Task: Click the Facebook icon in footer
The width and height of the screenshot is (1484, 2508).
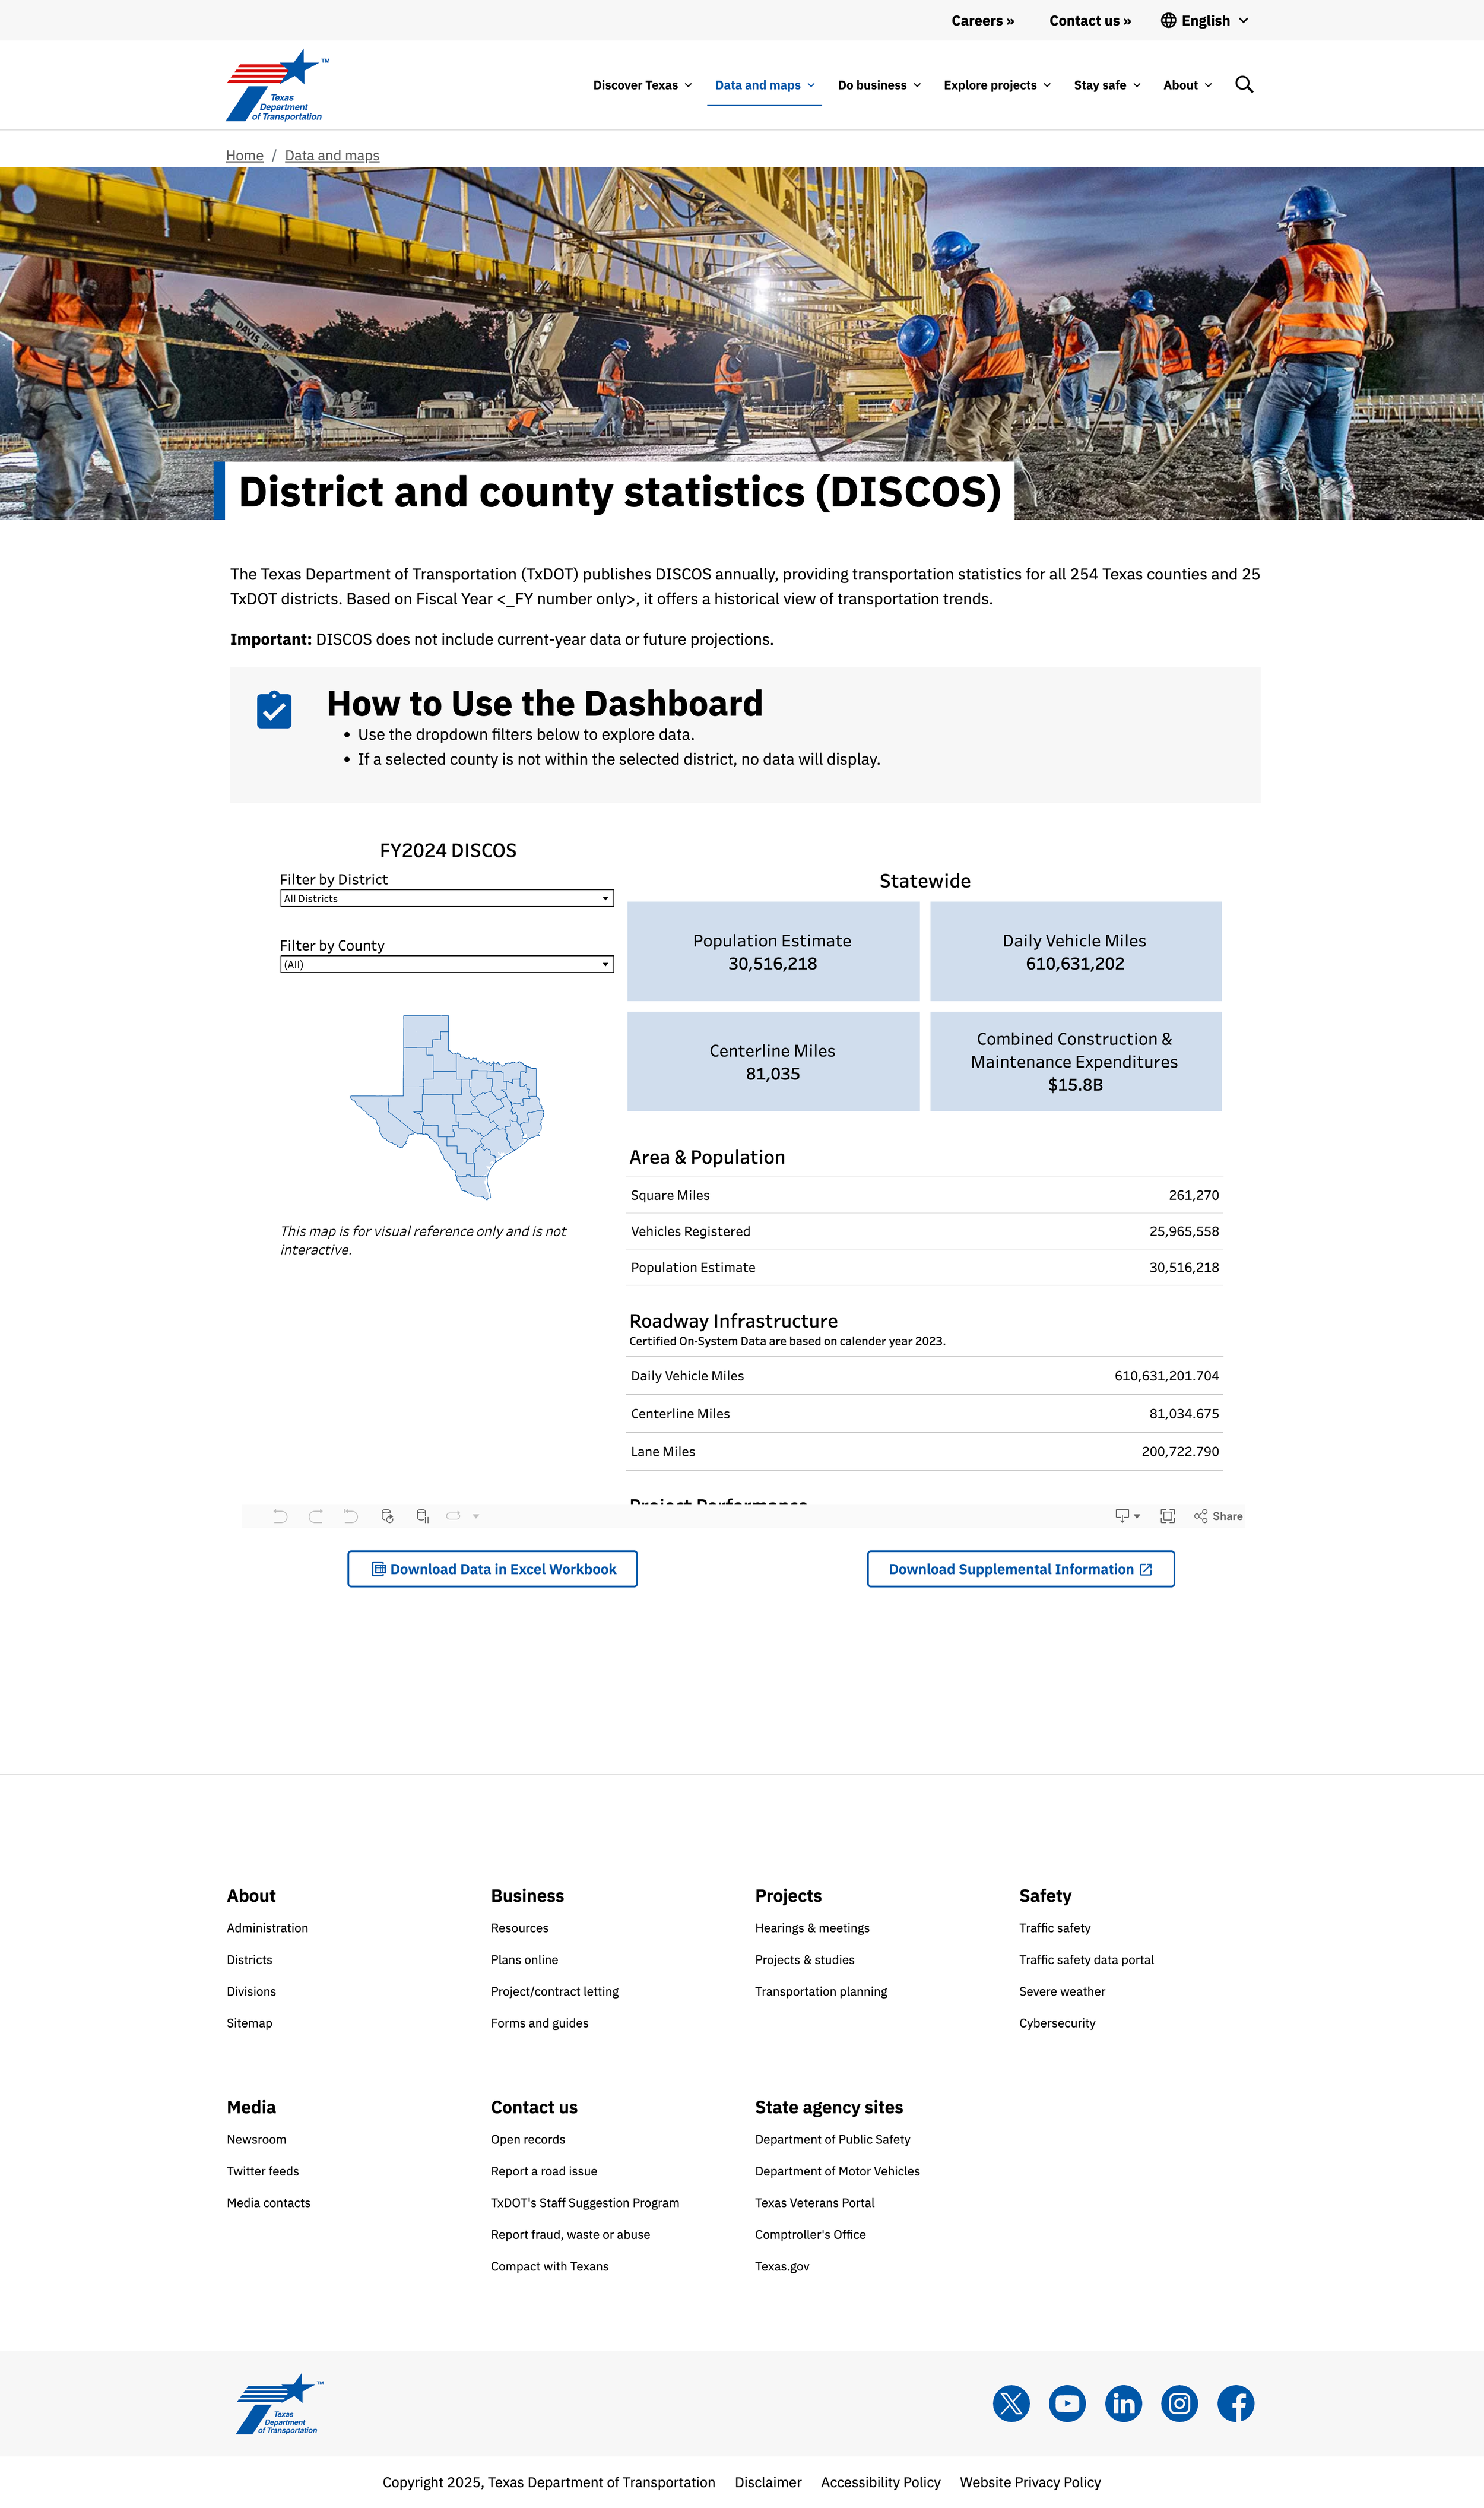Action: [x=1235, y=2403]
